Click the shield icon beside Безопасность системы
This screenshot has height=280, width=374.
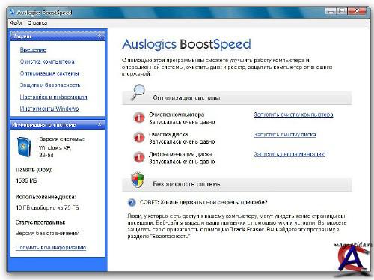[x=138, y=180]
